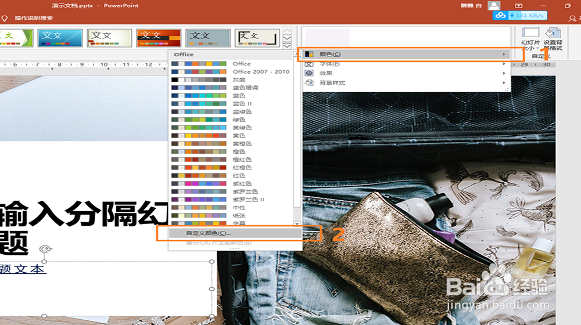Click the 题文本 hyperlink text
The height and width of the screenshot is (325, 581).
(x=23, y=269)
